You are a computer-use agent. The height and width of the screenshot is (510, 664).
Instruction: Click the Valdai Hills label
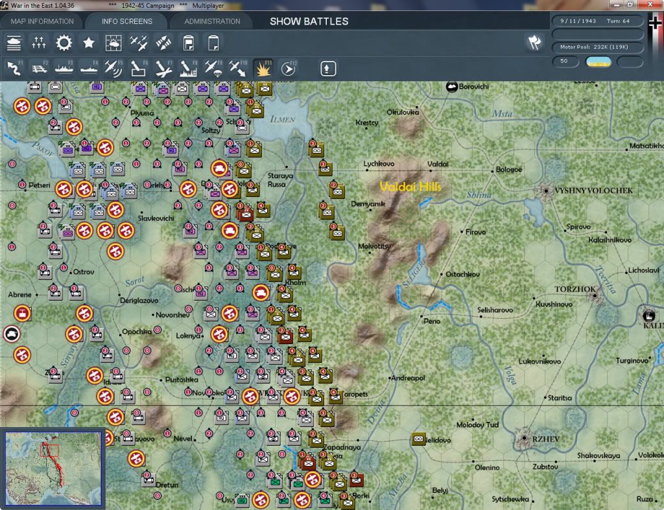(410, 187)
